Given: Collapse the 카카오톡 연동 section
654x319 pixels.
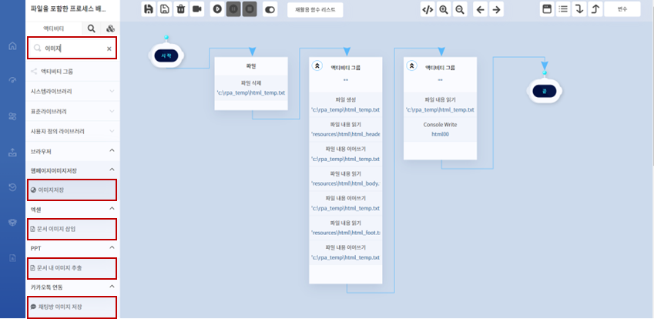Looking at the screenshot, I should [x=72, y=287].
